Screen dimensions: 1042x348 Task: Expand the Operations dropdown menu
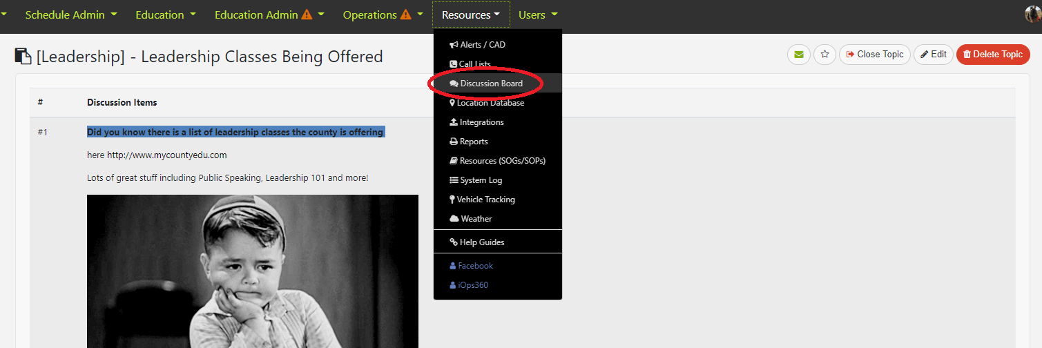click(x=383, y=14)
